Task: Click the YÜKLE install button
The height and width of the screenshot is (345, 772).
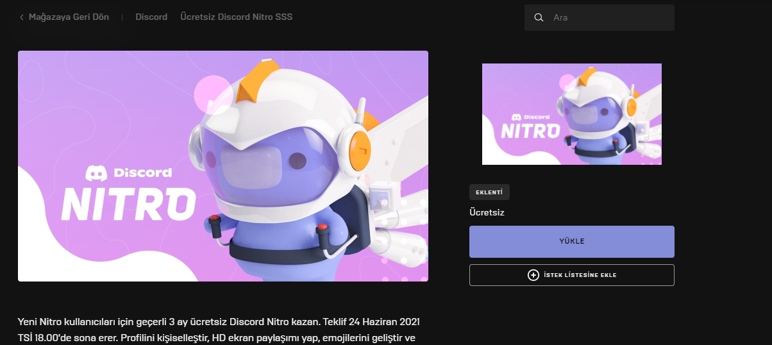Action: (x=572, y=242)
